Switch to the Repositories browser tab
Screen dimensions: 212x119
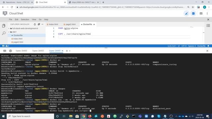point(18,2)
